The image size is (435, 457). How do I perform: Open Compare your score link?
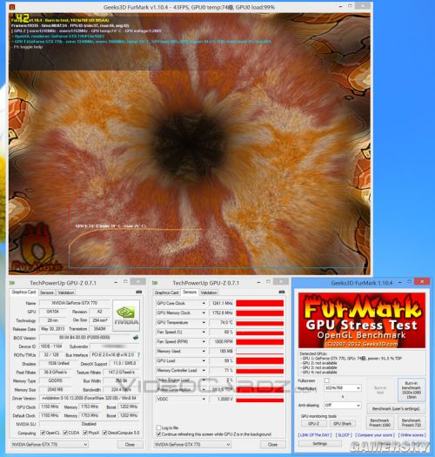click(375, 435)
